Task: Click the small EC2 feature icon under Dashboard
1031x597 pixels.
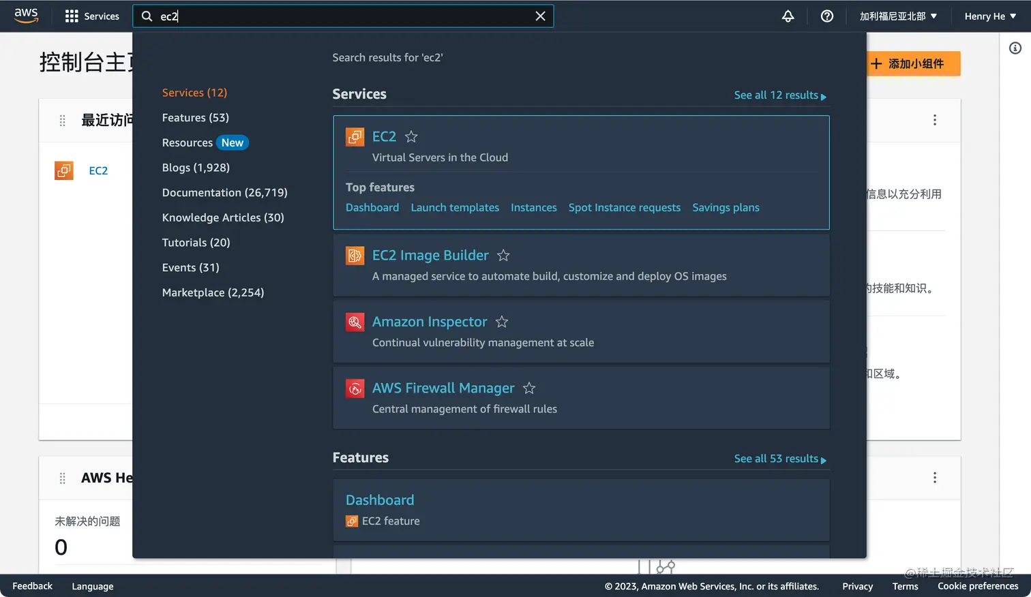Action: (352, 521)
